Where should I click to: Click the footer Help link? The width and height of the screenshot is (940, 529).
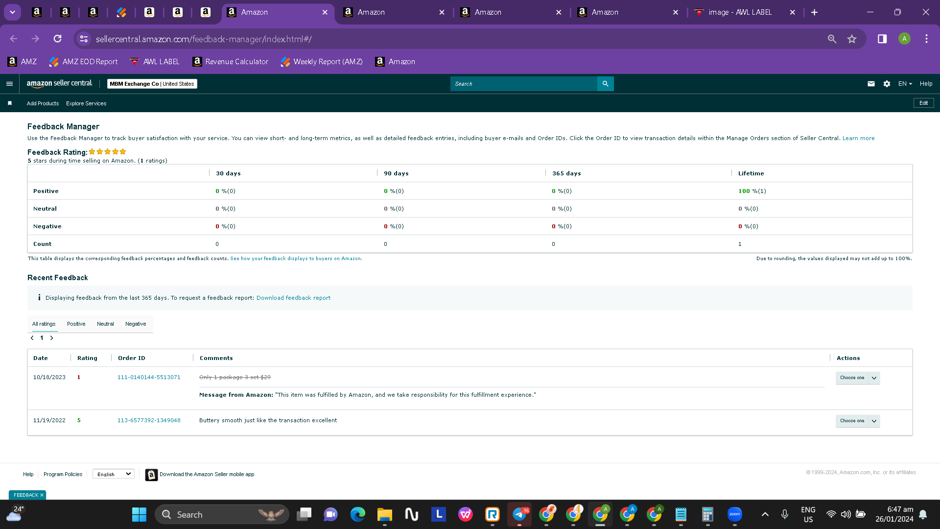point(28,475)
